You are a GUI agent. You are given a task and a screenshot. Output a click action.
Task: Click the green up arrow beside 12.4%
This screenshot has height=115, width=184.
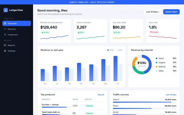[x=43, y=32]
